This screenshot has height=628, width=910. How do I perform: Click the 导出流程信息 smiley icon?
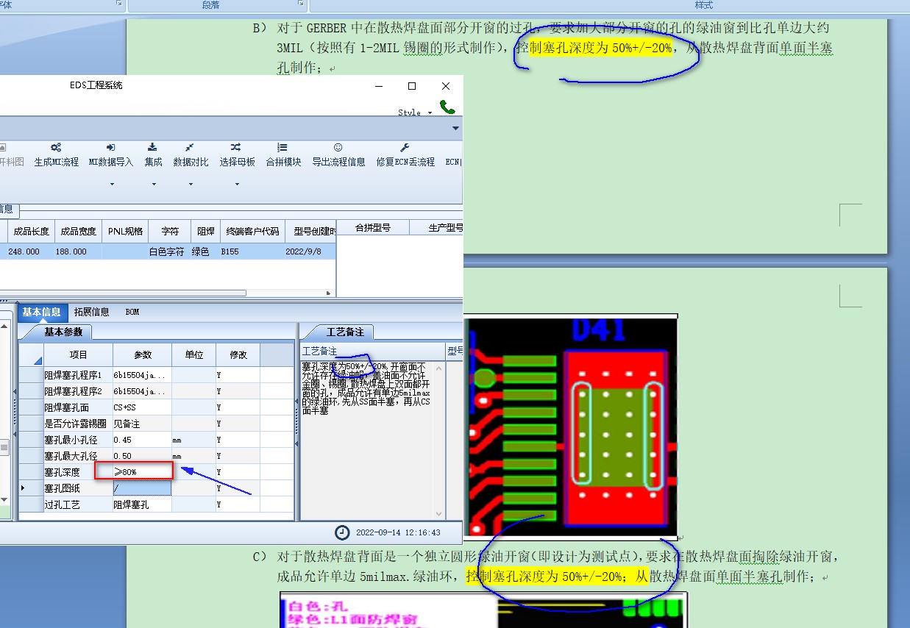[x=338, y=147]
